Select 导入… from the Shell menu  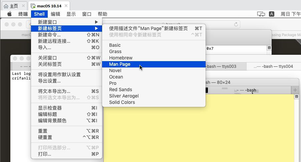(67, 47)
